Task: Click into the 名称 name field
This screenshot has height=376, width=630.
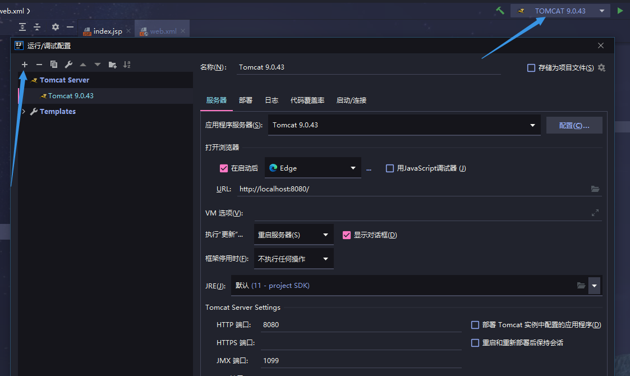Action: 368,67
